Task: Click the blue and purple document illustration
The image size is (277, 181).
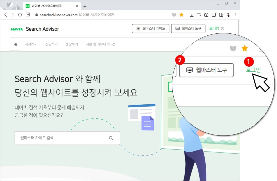Action: [142, 117]
